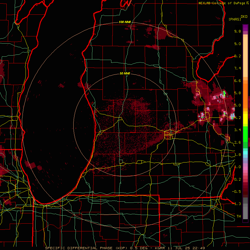This screenshot has width=250, height=250.
Task: Click the 0.2 scale value
Action: (237, 179)
